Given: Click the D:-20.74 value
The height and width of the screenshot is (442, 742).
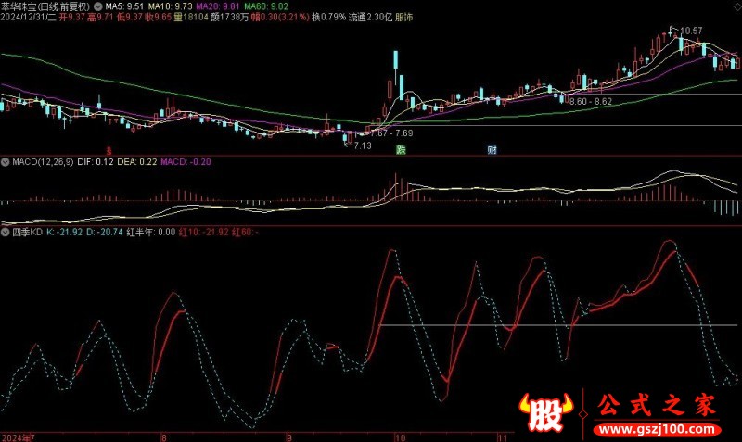Looking at the screenshot, I should 105,232.
